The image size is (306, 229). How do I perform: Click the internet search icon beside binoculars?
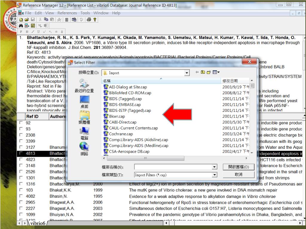click(27, 26)
